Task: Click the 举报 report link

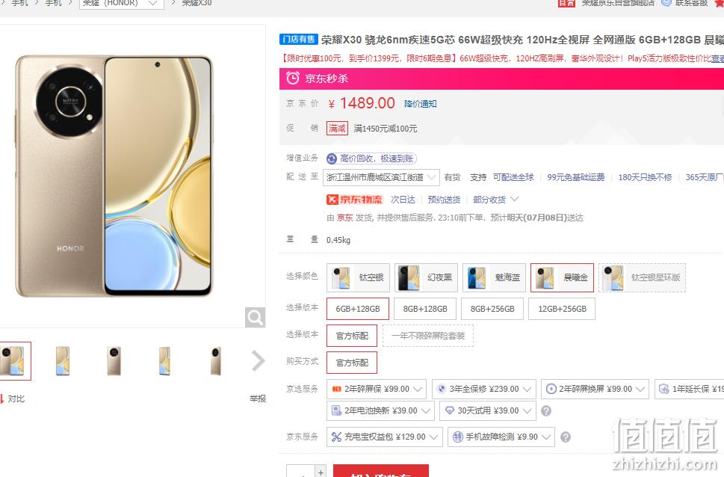Action: tap(258, 398)
